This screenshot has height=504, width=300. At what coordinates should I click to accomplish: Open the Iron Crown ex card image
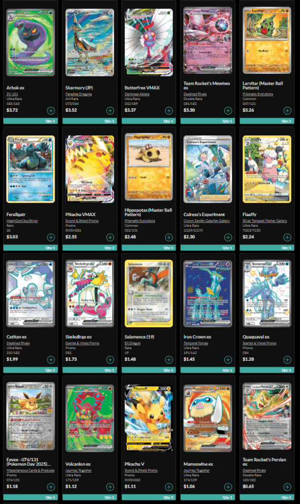pyautogui.click(x=208, y=293)
